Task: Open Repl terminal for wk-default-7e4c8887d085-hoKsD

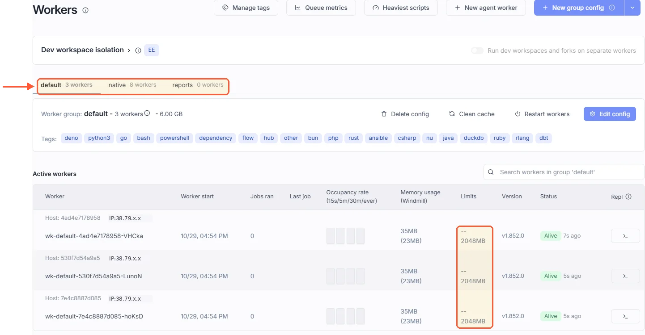Action: click(625, 316)
